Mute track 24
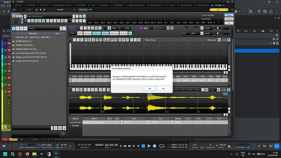 (9, 92)
